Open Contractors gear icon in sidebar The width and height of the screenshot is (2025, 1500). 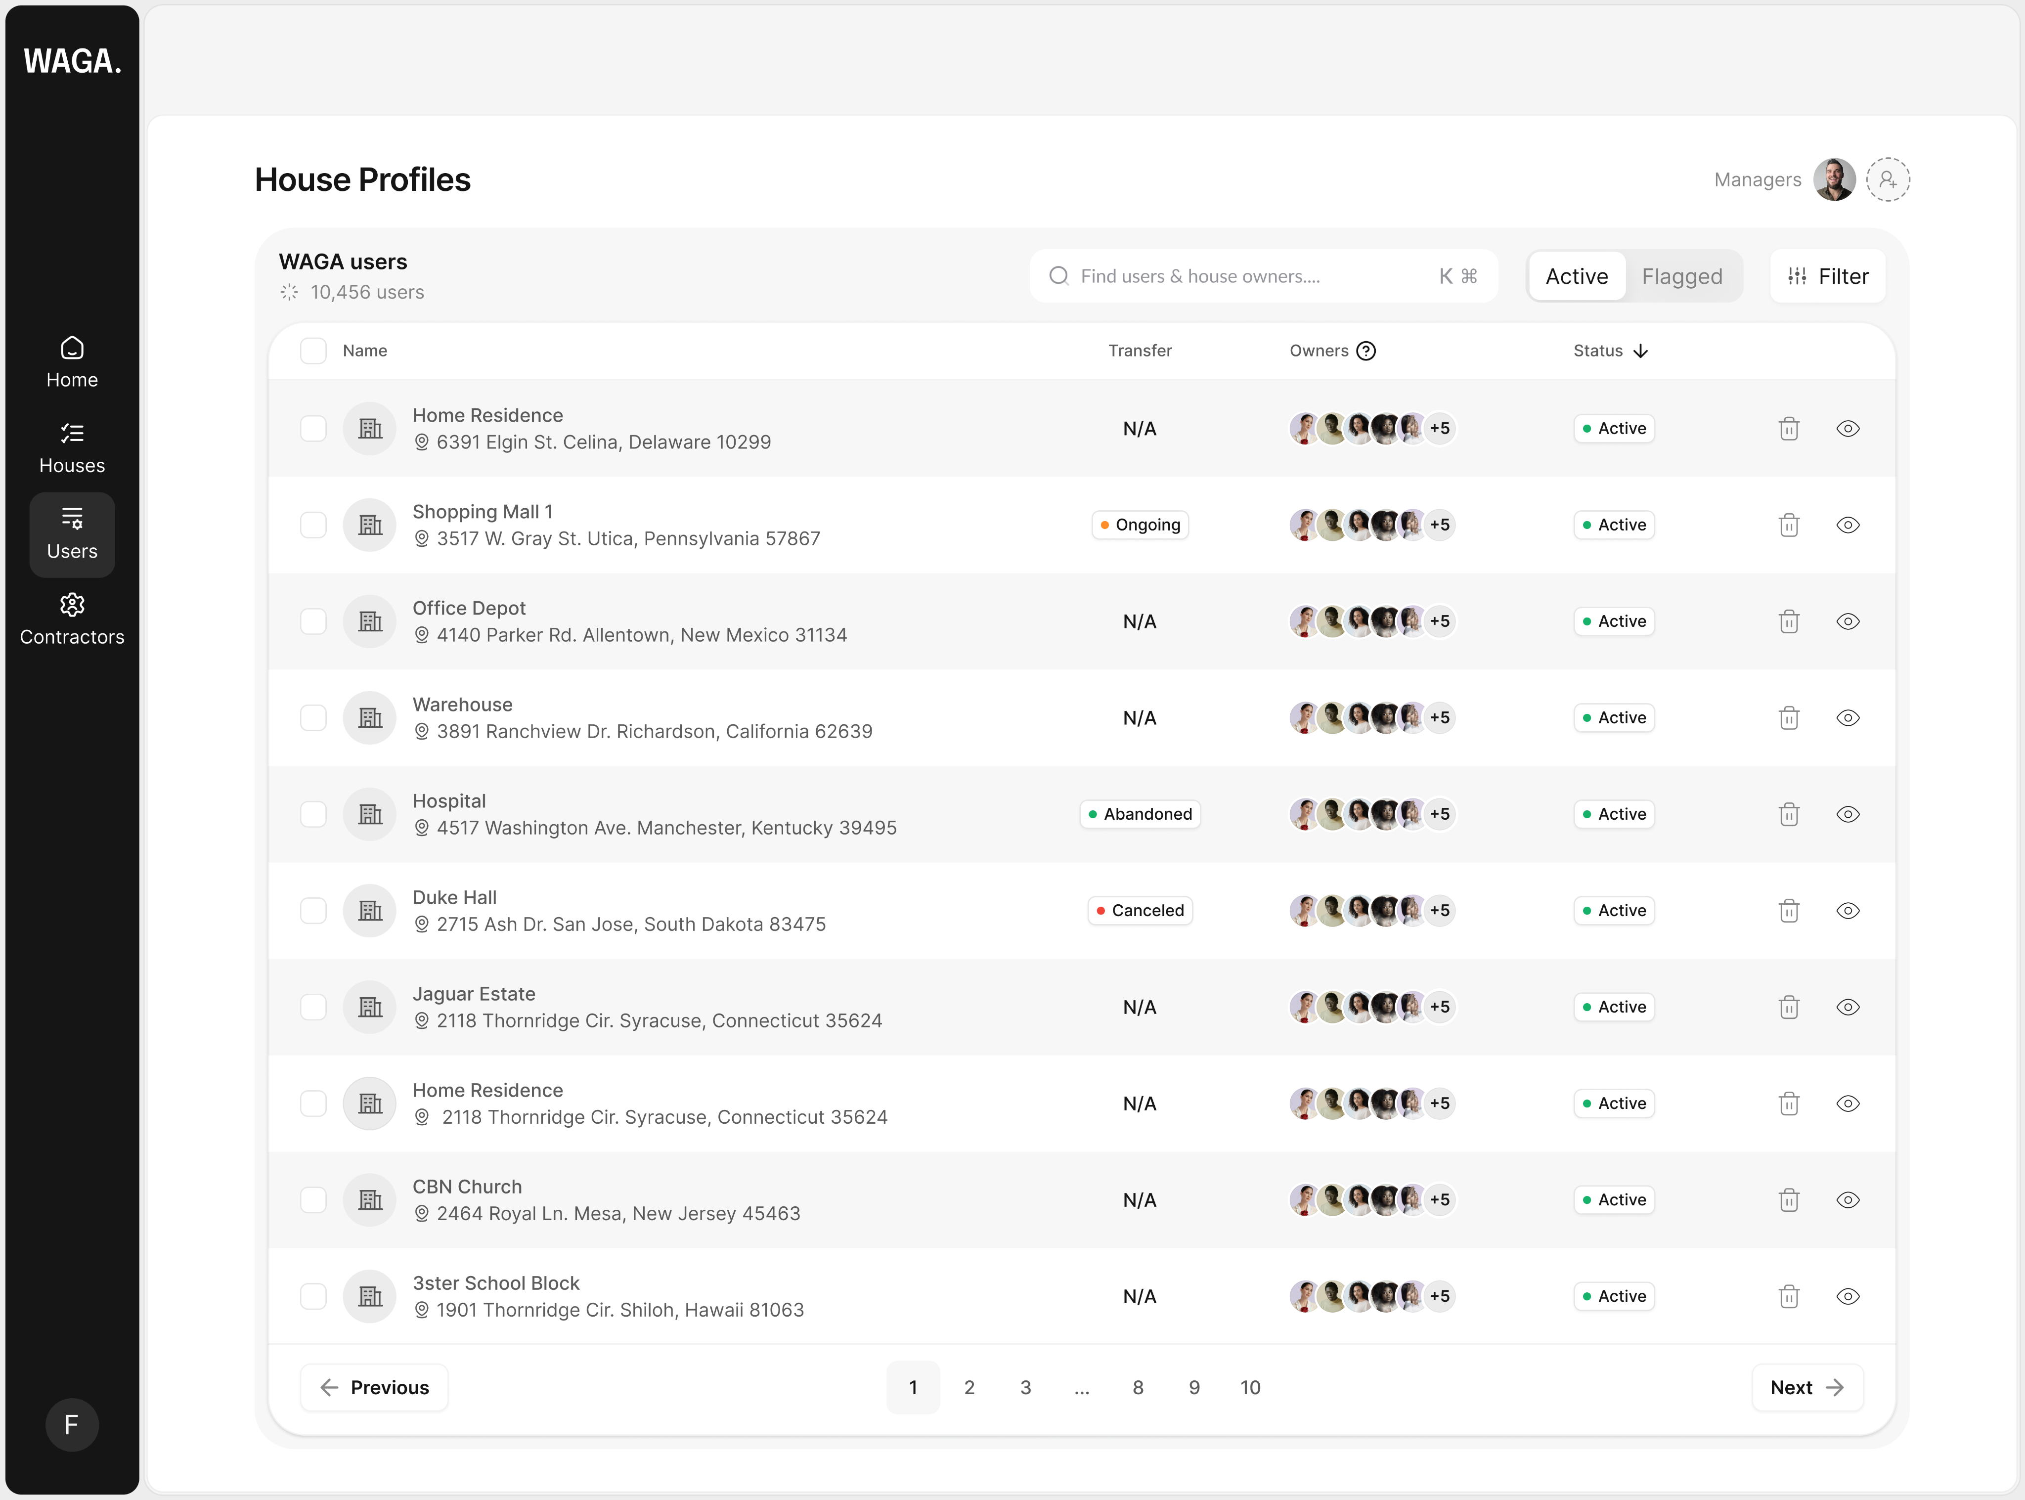(72, 605)
